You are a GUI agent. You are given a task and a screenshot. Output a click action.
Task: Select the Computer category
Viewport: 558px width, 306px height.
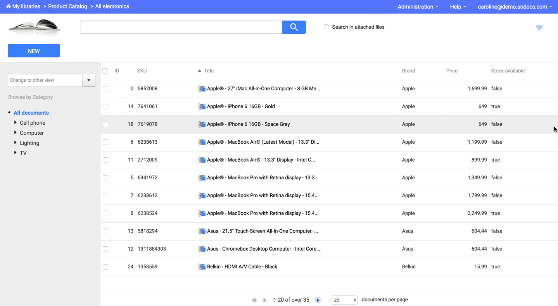[x=32, y=133]
